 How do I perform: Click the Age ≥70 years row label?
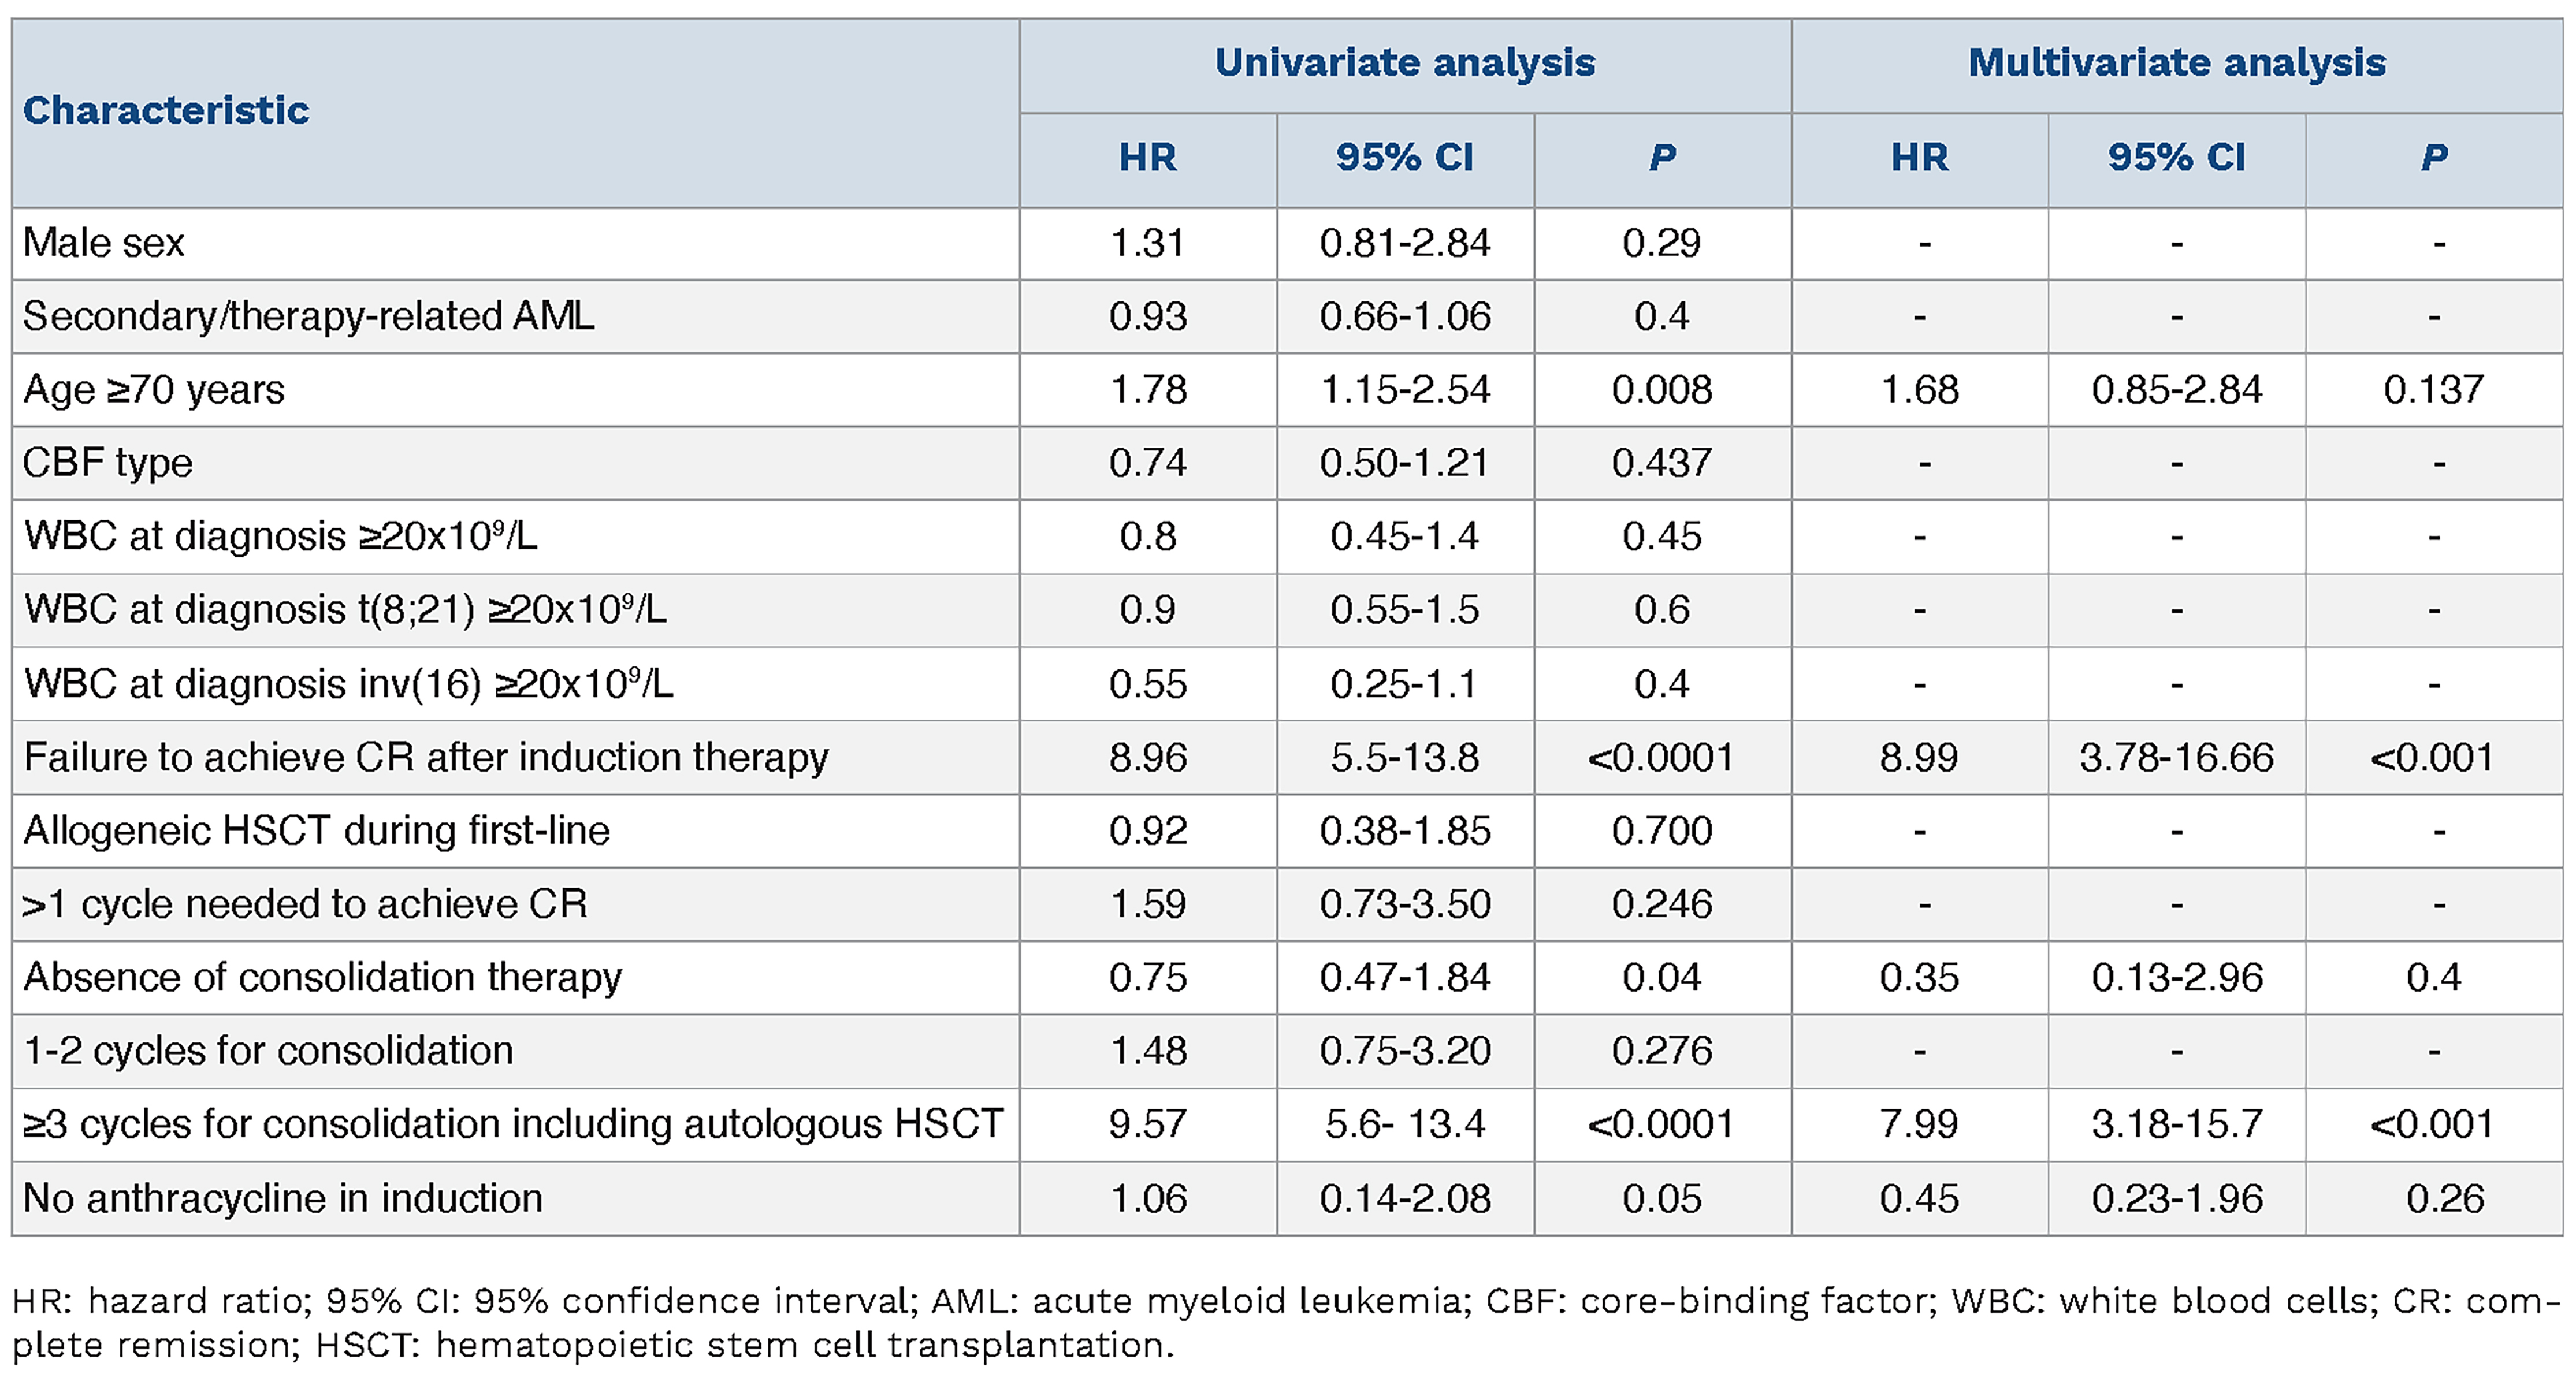point(154,389)
